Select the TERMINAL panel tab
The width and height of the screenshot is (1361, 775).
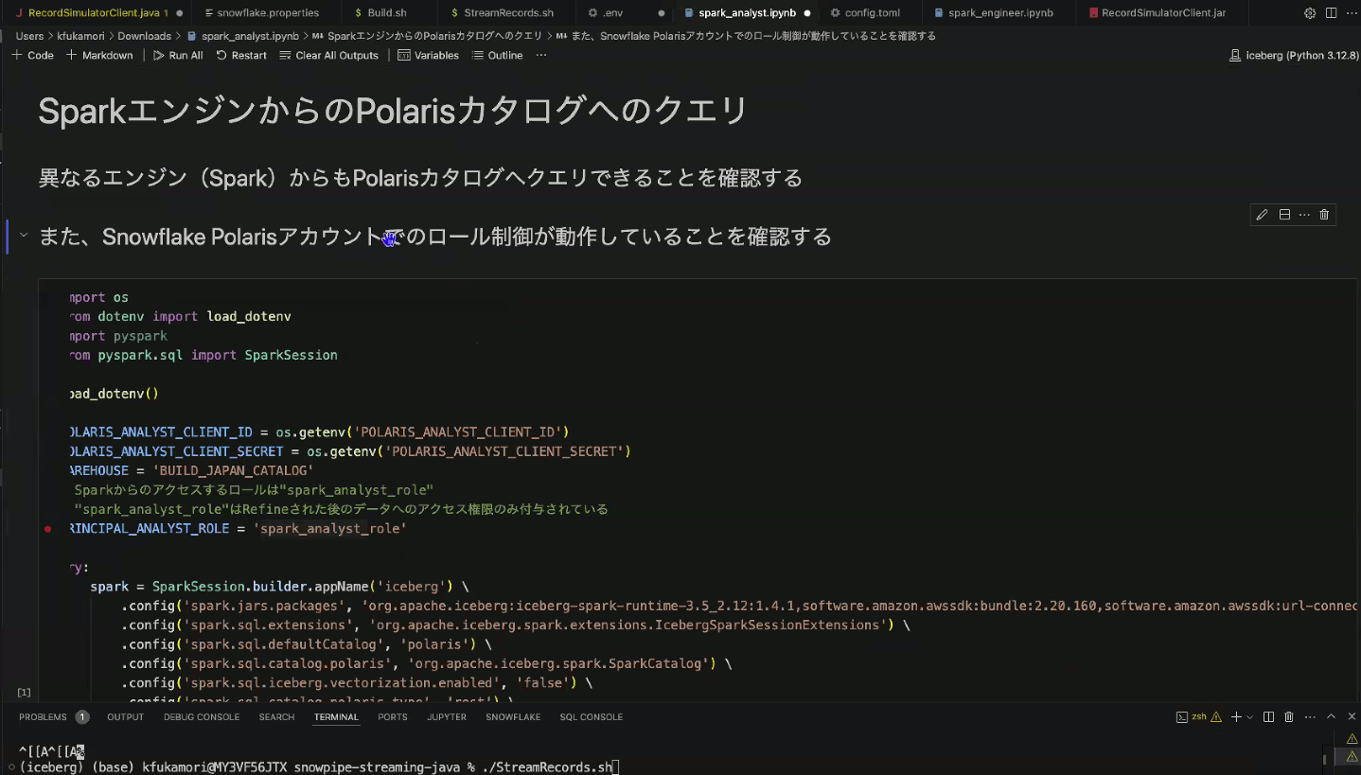tap(336, 717)
